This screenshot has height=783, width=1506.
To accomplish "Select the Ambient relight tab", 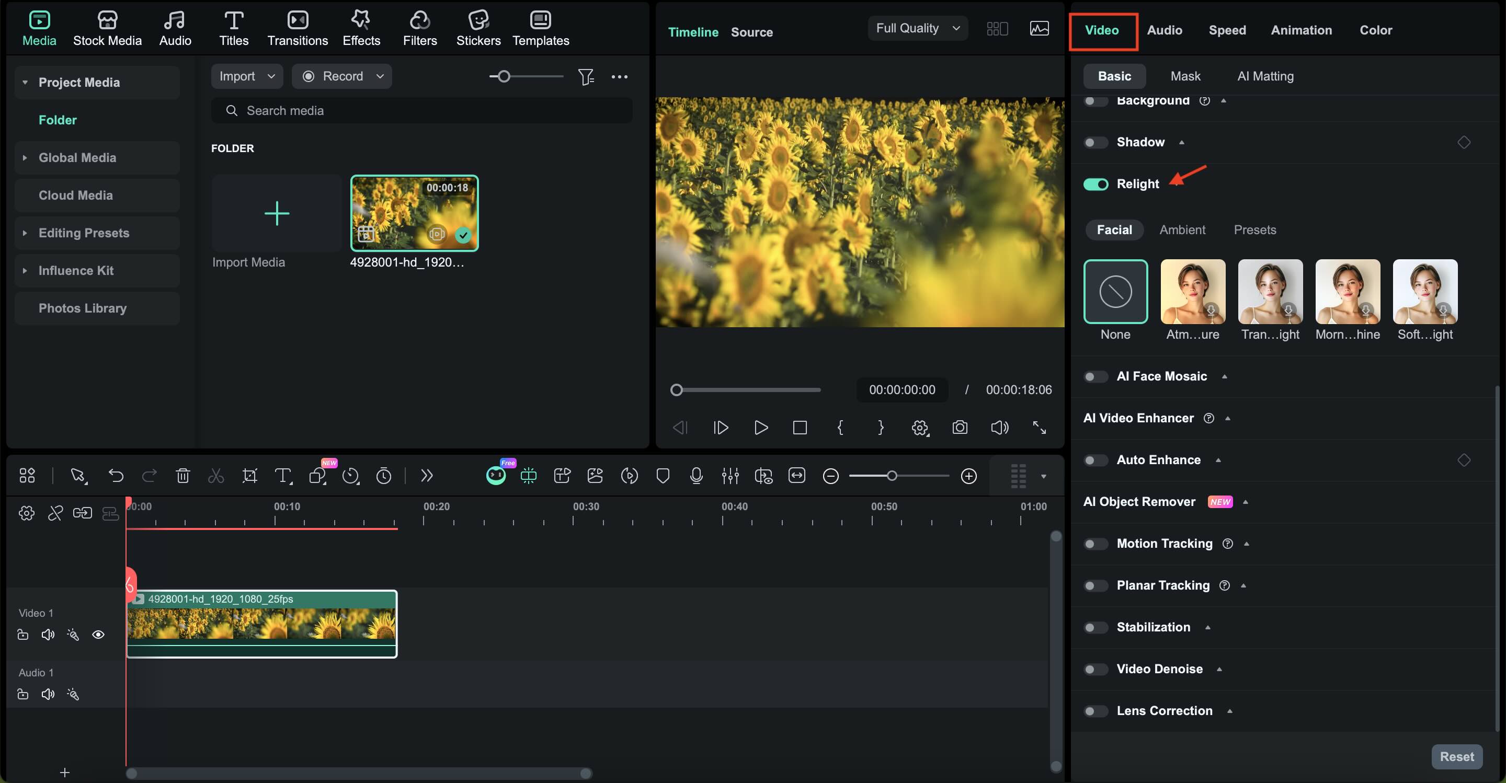I will tap(1182, 229).
